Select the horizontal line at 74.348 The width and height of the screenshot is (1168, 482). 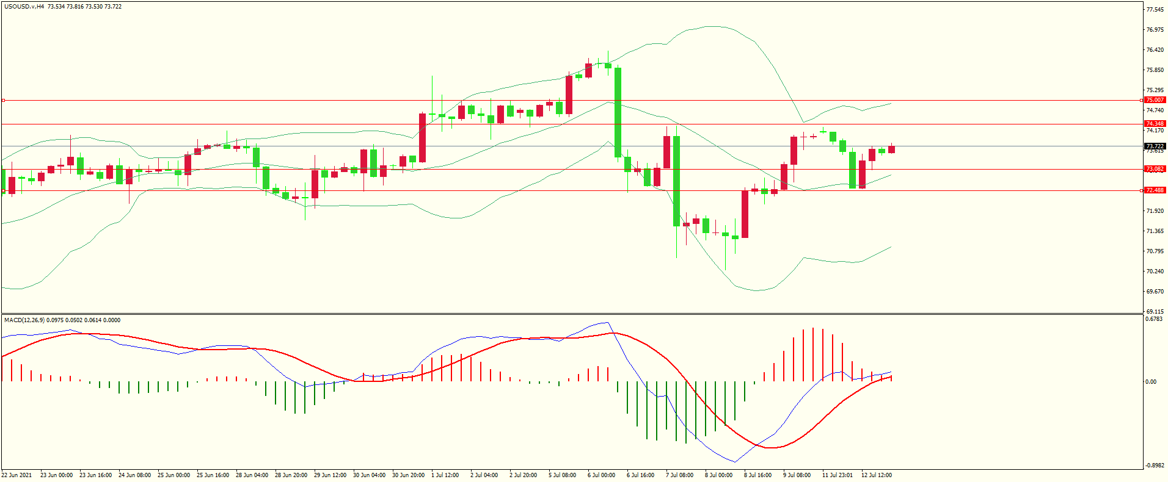(571, 124)
